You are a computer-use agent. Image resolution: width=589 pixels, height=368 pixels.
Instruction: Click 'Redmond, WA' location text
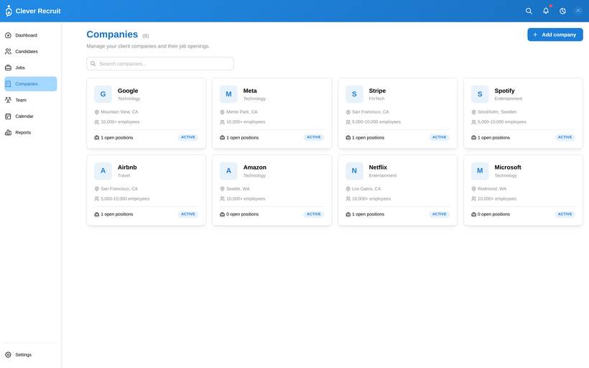point(492,189)
